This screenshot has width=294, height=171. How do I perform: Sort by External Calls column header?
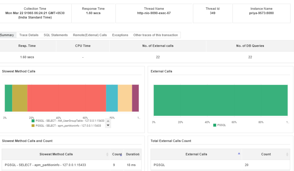click(x=196, y=154)
